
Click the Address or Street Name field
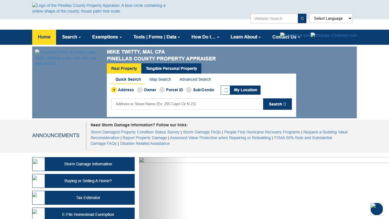(187, 104)
